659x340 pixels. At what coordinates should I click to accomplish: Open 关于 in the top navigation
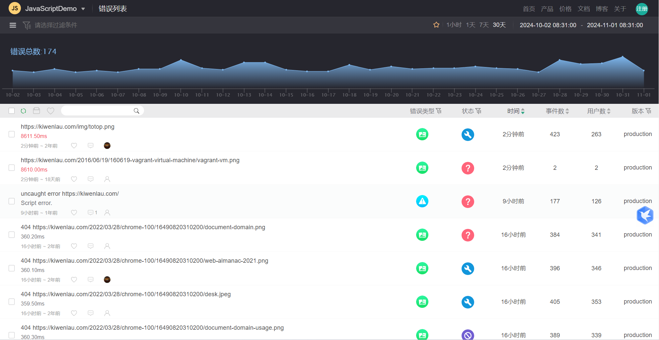tap(620, 9)
